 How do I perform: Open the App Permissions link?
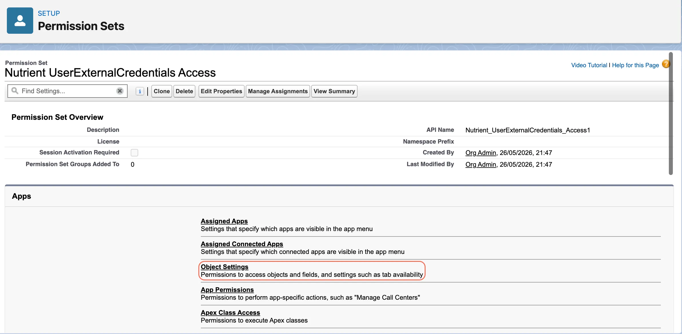[x=227, y=290]
